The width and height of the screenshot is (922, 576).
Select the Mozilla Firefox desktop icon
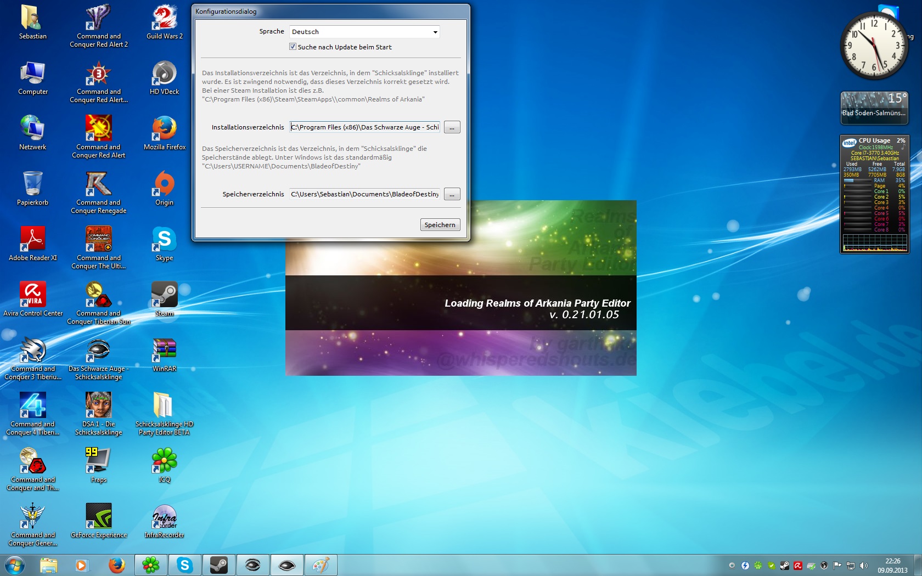coord(165,134)
